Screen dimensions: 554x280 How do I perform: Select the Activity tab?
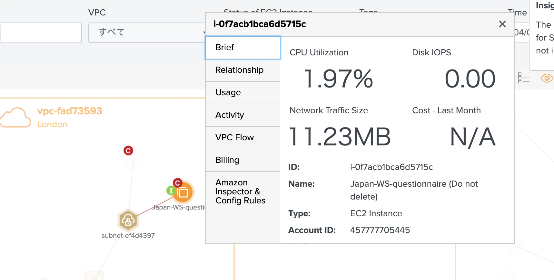point(243,115)
